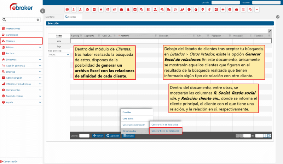Viewport: 283px width, 164px height.
Task: Expand the Administración sidebar section
Action: pos(40,78)
